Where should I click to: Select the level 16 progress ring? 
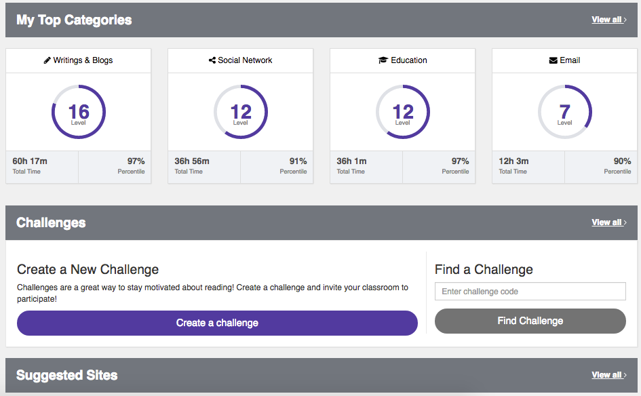point(79,112)
